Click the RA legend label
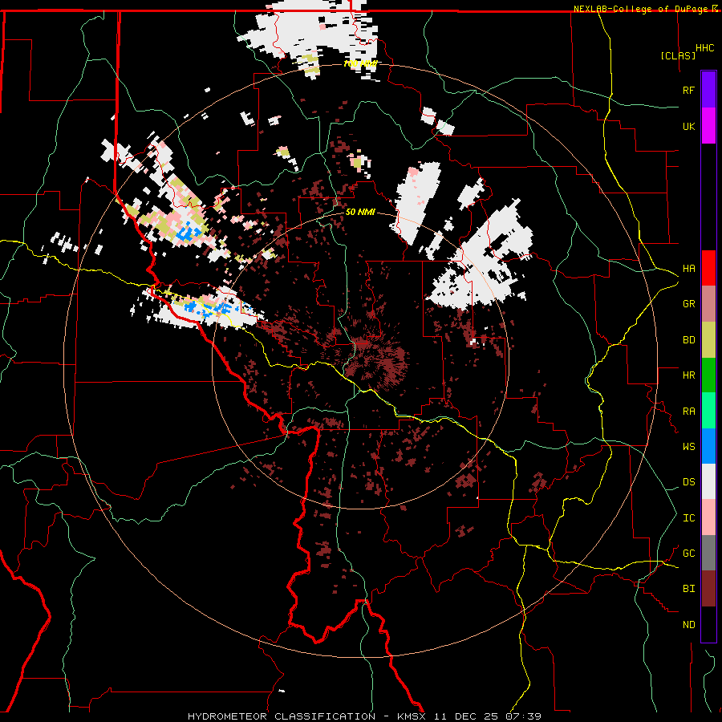This screenshot has width=722, height=722. point(688,412)
